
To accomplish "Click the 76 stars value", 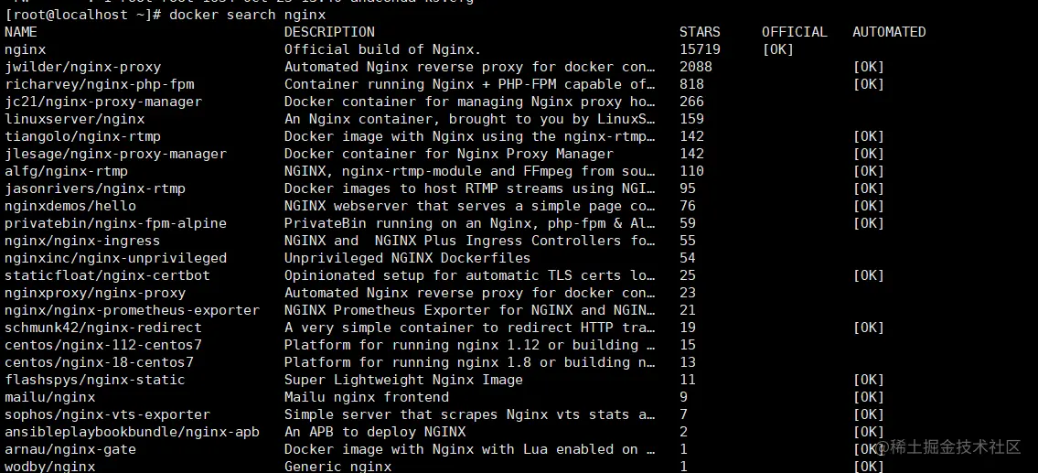I will tap(688, 206).
